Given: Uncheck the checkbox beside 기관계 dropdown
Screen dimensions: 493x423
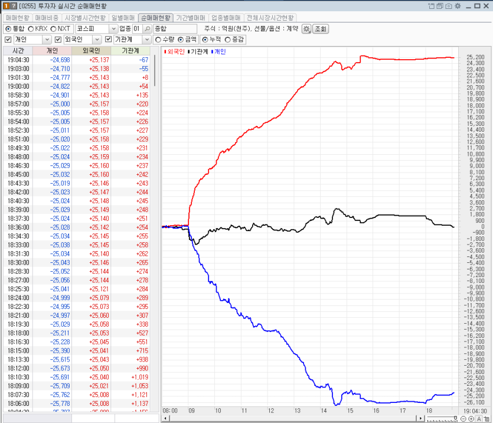Looking at the screenshot, I should [109, 40].
